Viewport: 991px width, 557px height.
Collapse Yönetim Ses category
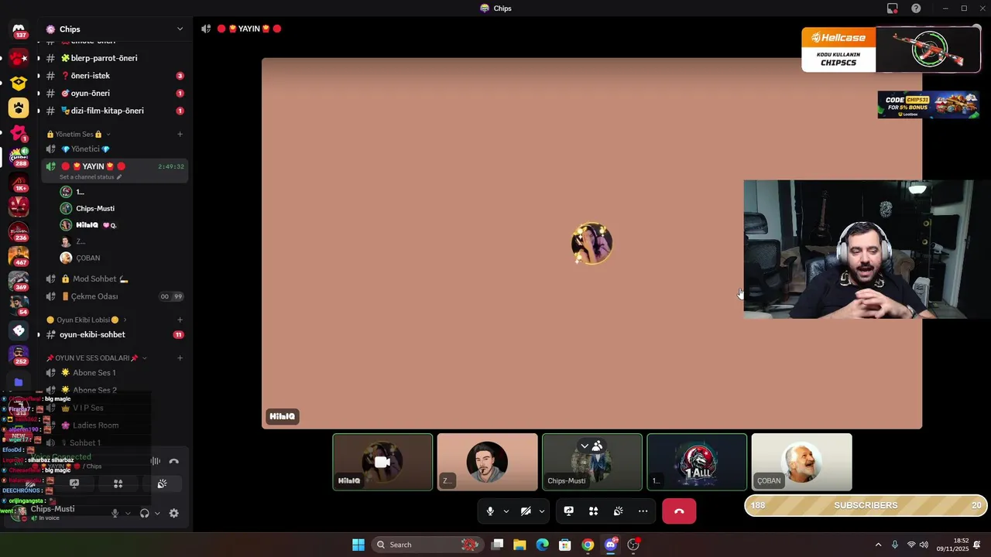coord(79,135)
